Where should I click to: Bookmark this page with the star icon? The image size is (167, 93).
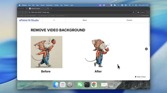(133, 12)
